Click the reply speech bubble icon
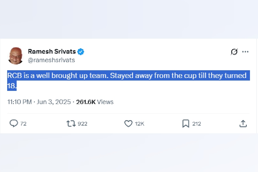This screenshot has height=172, width=258. (14, 124)
